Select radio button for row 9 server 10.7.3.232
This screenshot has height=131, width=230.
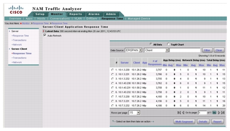pyautogui.click(x=112, y=105)
